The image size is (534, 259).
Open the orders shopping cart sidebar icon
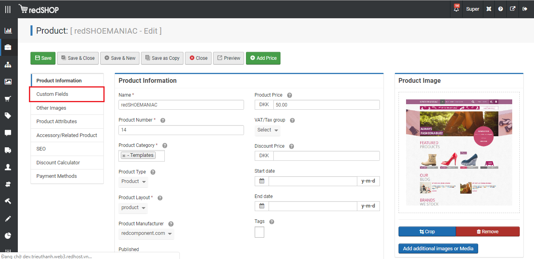8,99
